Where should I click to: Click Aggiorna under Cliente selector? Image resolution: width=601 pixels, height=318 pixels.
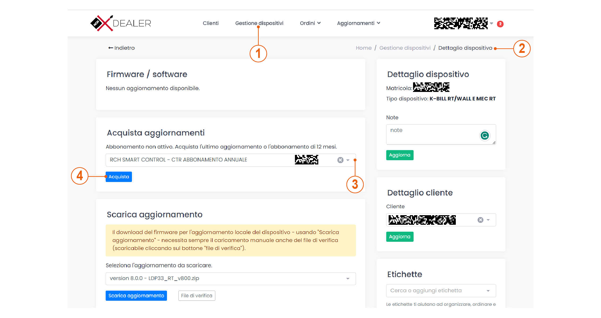[400, 237]
